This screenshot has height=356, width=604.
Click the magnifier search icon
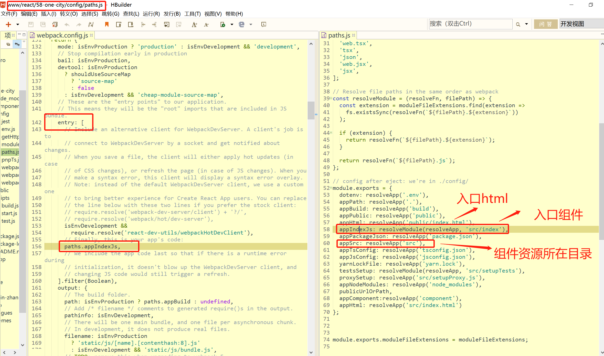(518, 24)
